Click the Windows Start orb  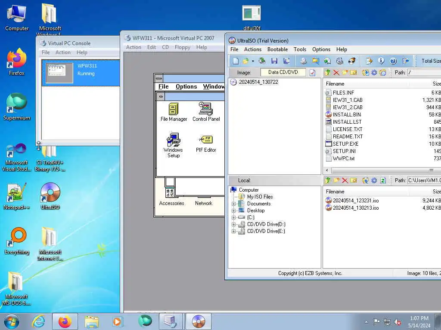tap(12, 321)
